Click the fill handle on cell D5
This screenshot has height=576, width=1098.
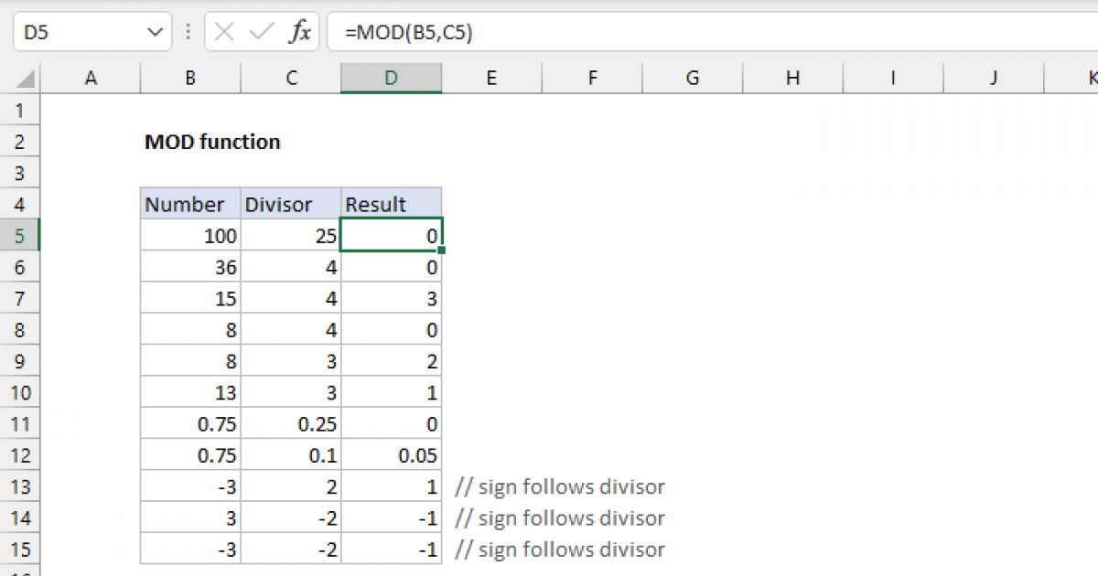point(442,251)
